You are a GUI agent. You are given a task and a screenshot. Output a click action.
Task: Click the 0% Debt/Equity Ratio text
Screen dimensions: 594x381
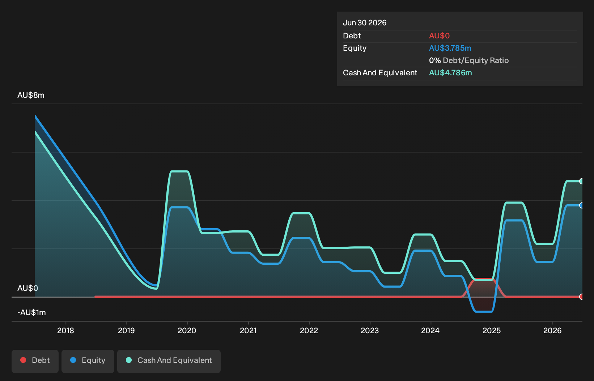469,60
